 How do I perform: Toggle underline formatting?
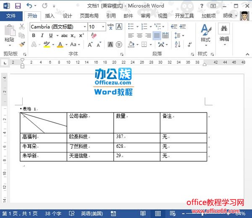click(x=51, y=35)
